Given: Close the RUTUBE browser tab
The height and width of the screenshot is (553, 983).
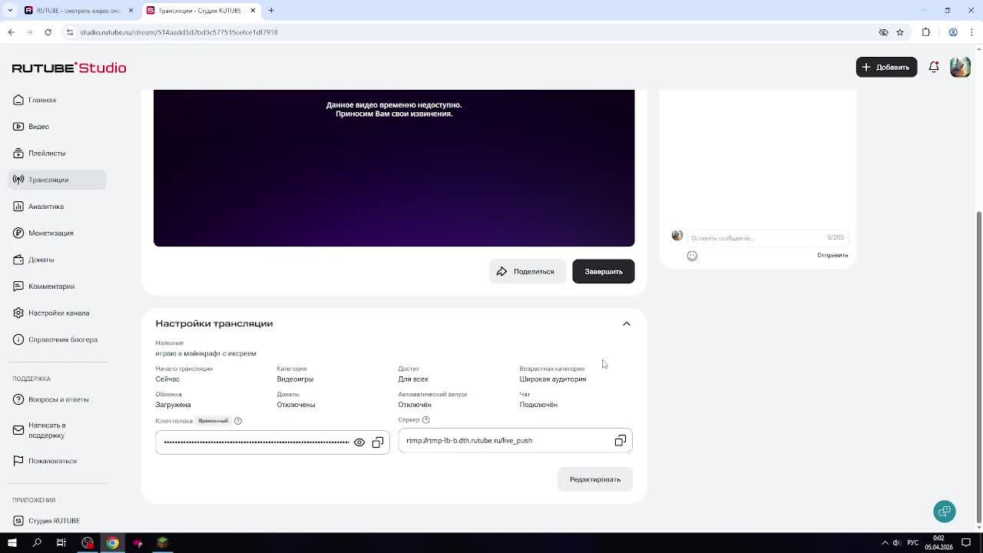Looking at the screenshot, I should point(131,10).
